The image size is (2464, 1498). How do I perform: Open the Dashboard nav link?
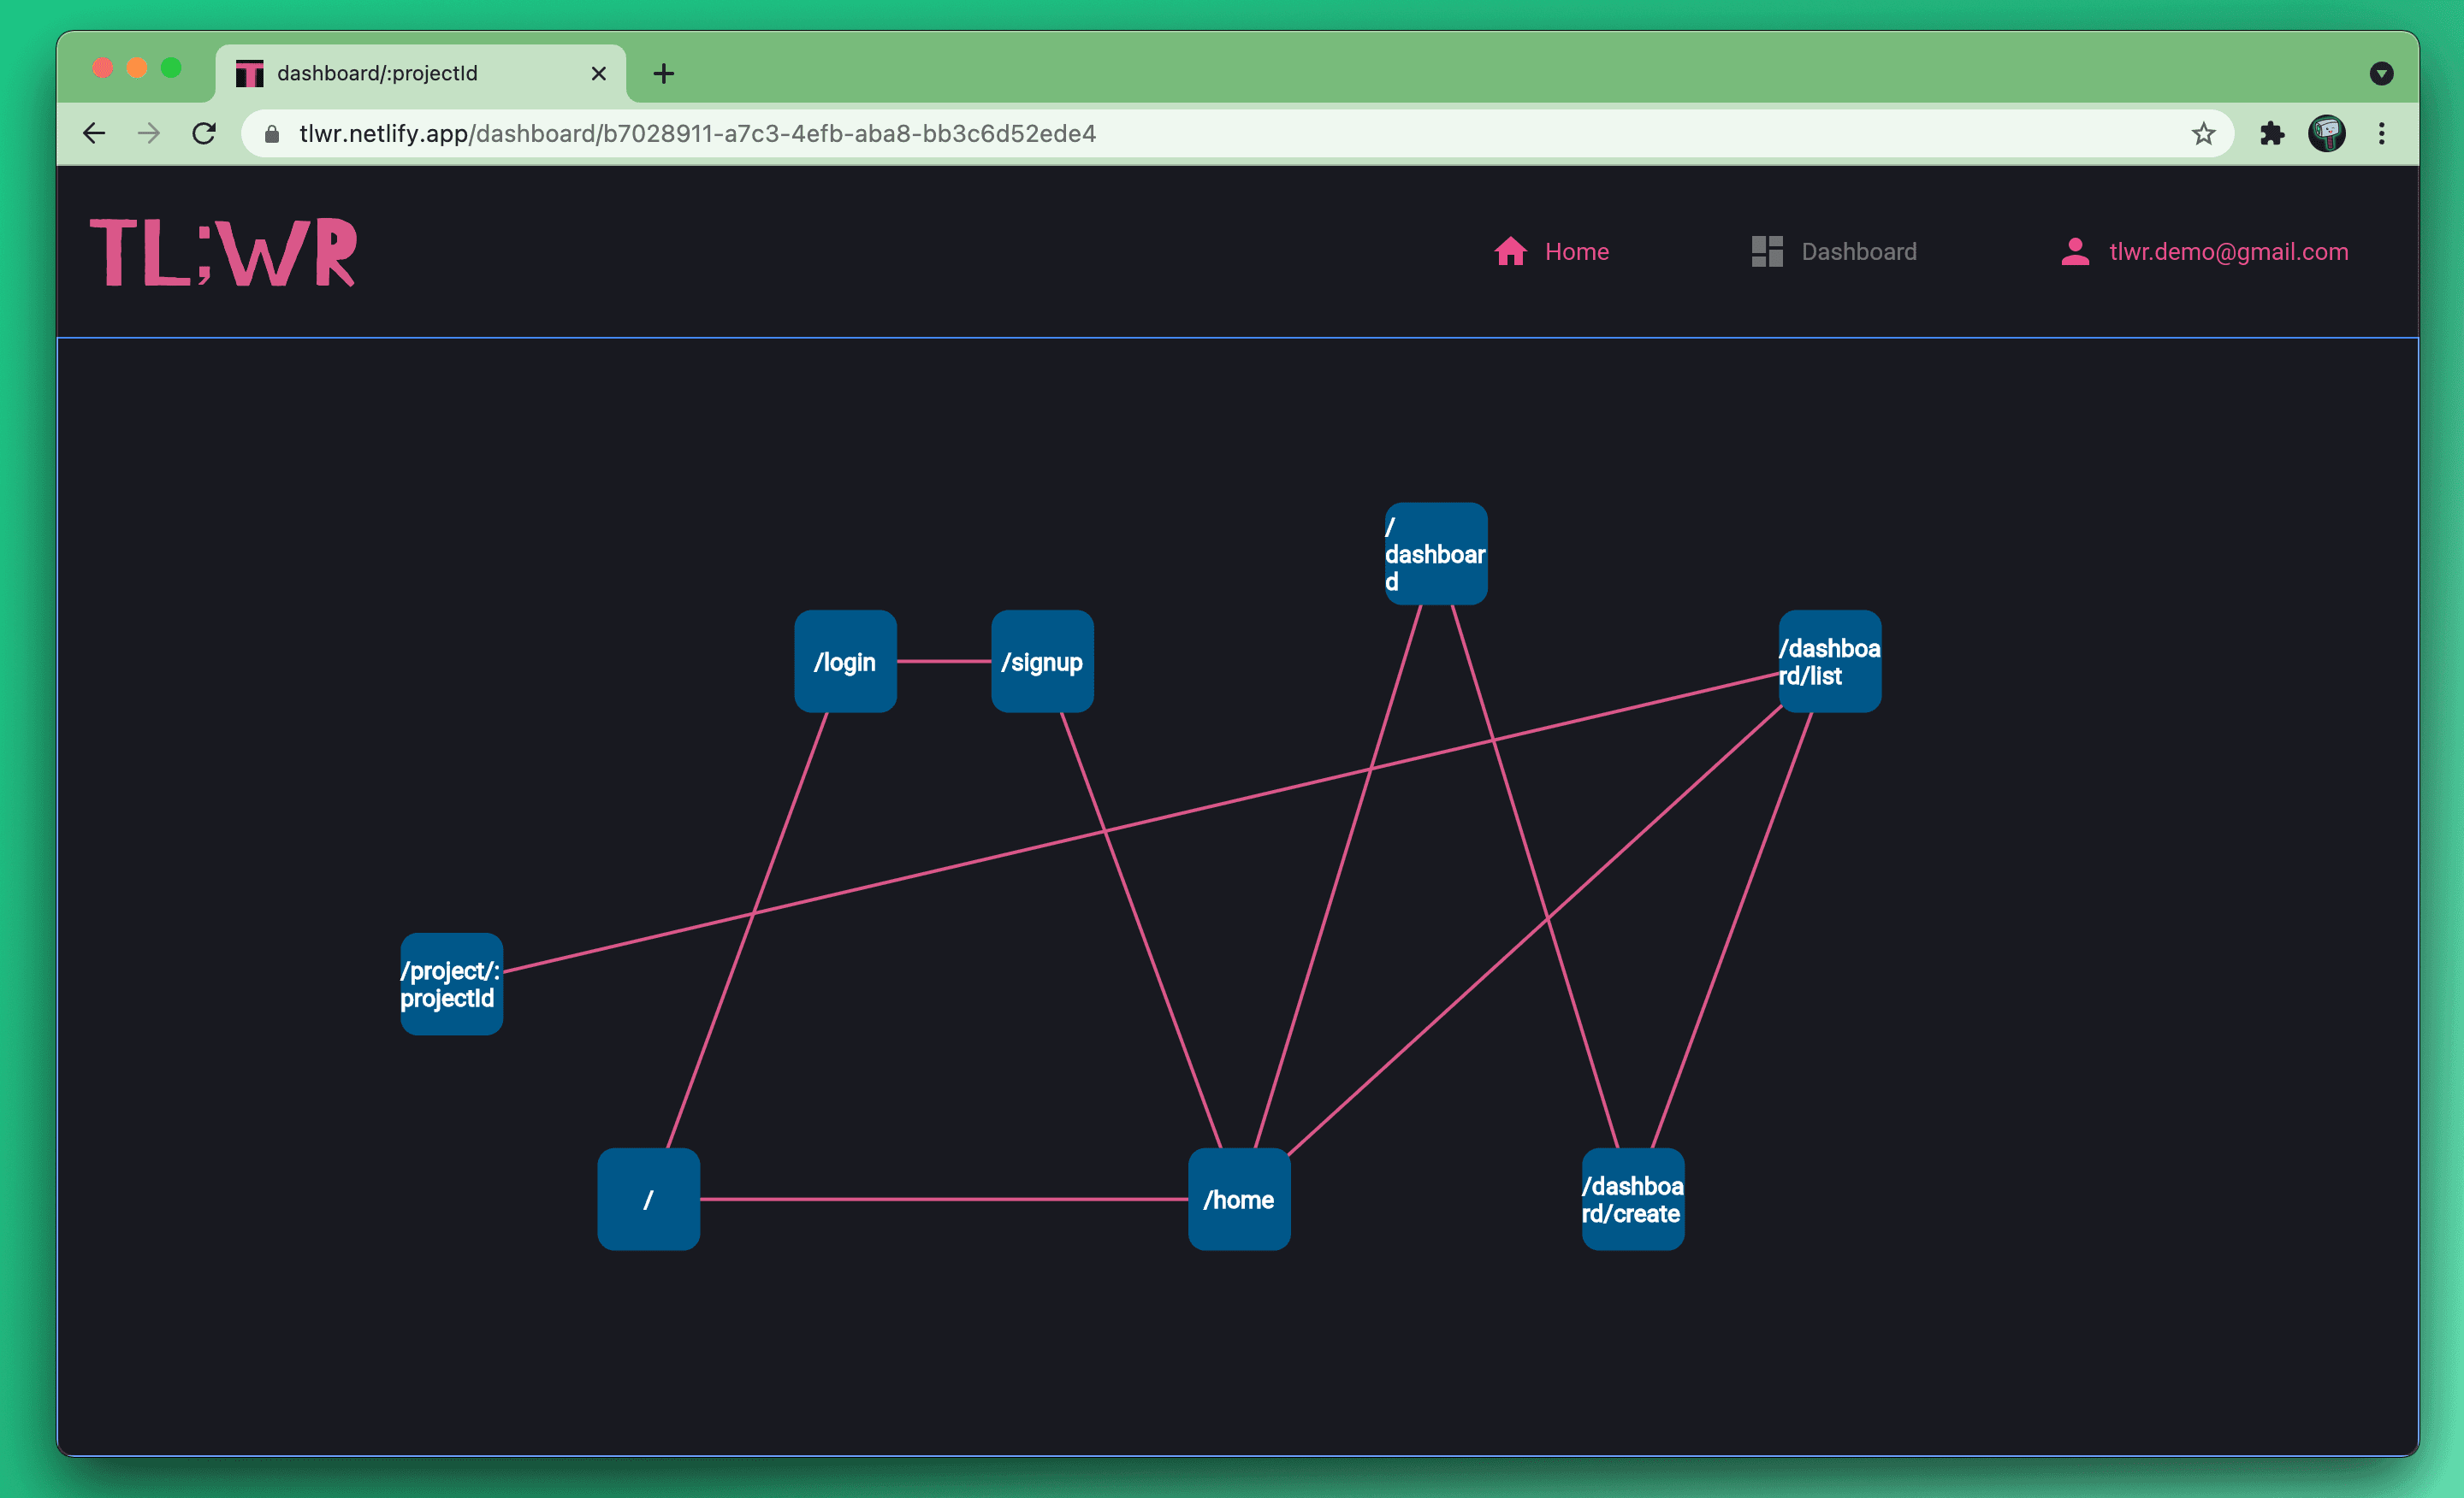1858,252
